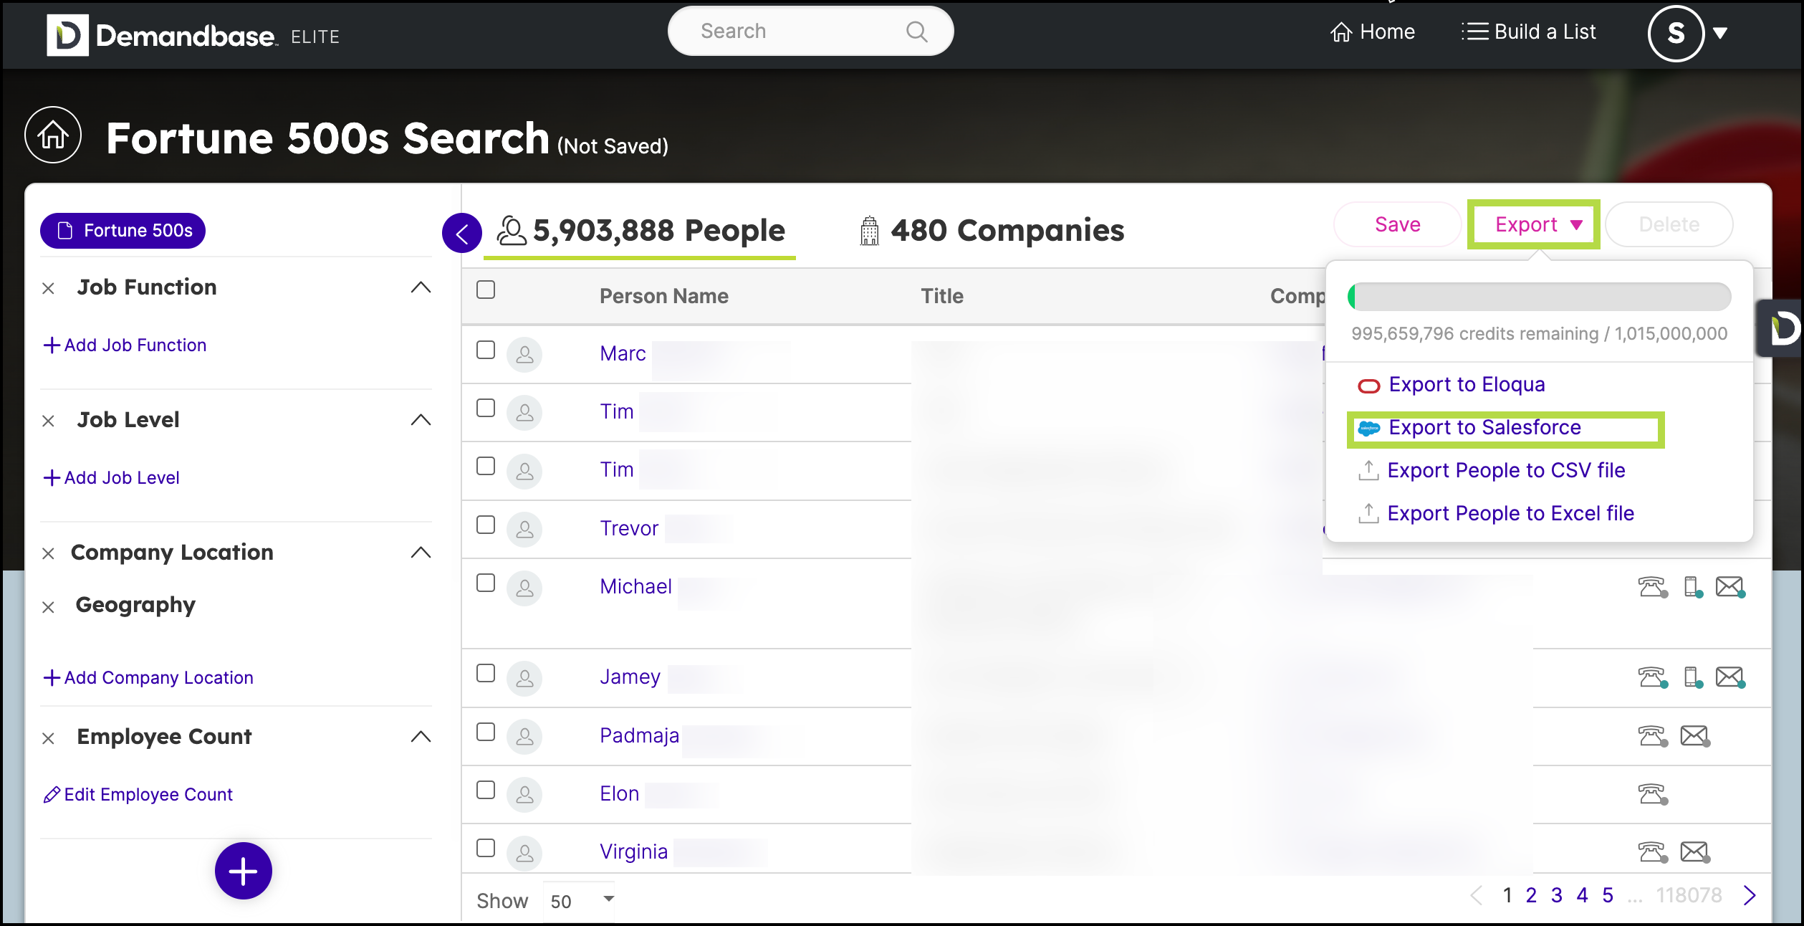
Task: Check the box for Elon's row
Action: click(x=486, y=790)
